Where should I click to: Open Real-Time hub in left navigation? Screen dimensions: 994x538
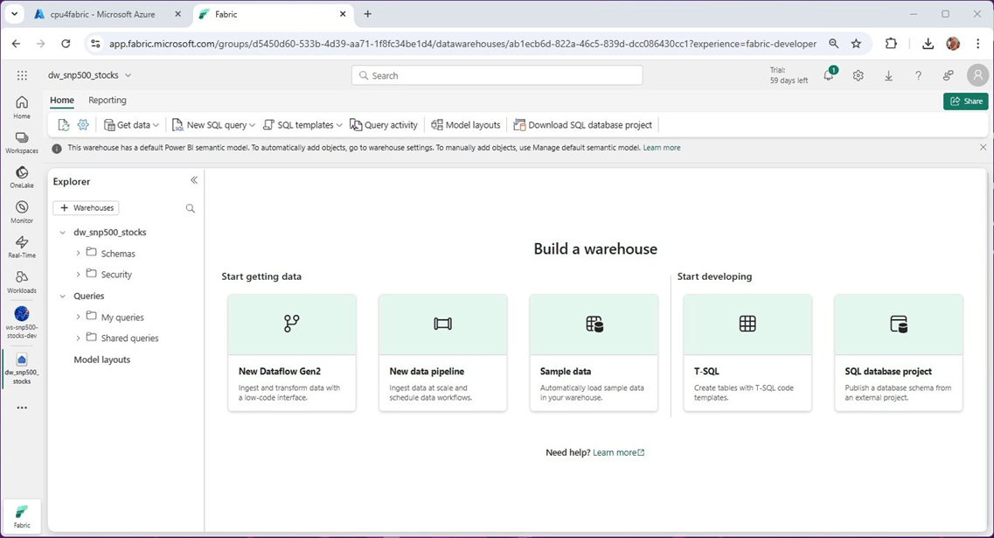[22, 248]
